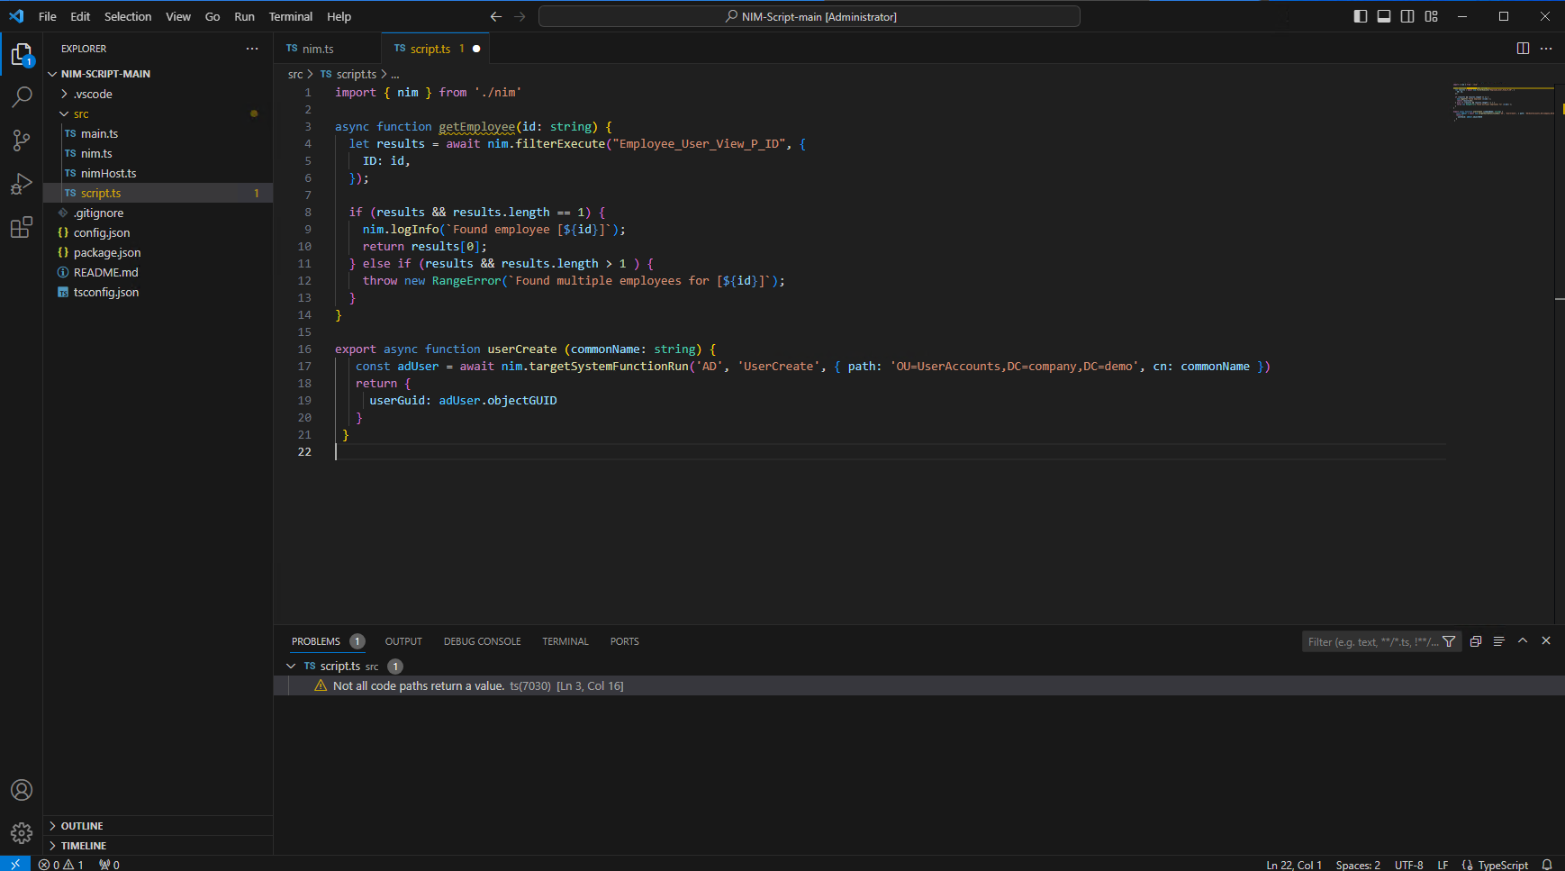Expand the Outline section
Image resolution: width=1565 pixels, height=871 pixels.
[x=82, y=826]
